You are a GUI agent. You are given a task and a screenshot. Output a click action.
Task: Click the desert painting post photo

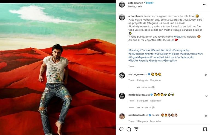click(58, 69)
